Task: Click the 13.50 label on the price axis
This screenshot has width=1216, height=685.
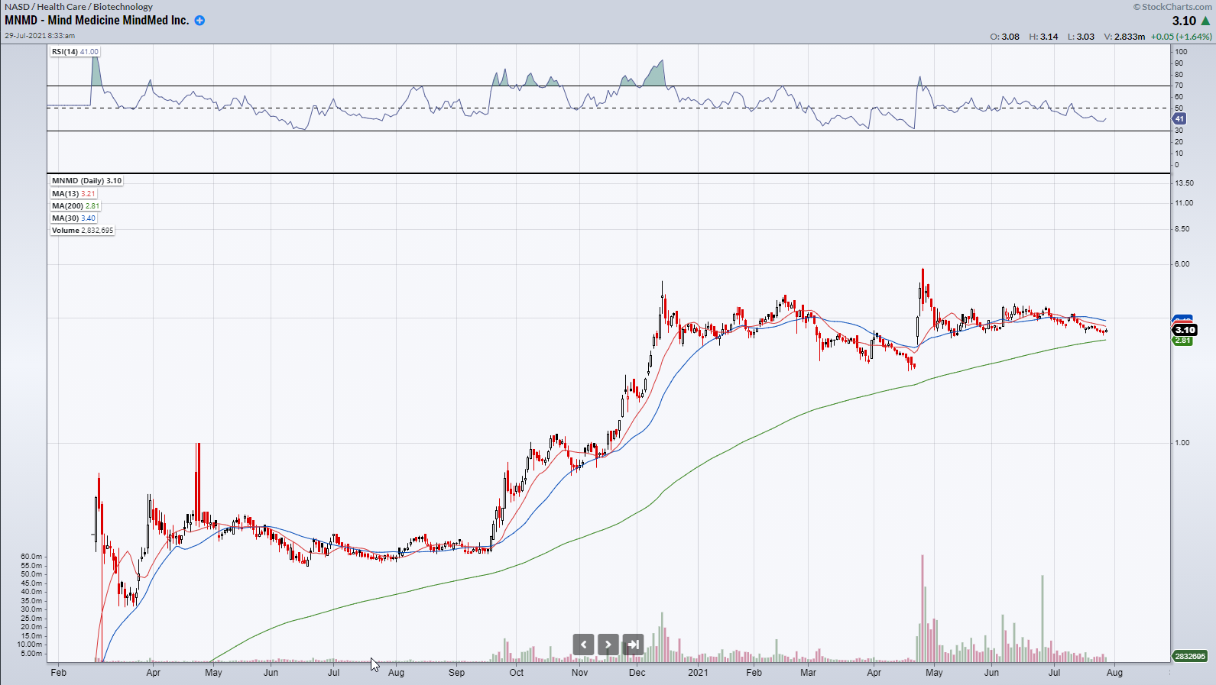Action: pos(1184,183)
